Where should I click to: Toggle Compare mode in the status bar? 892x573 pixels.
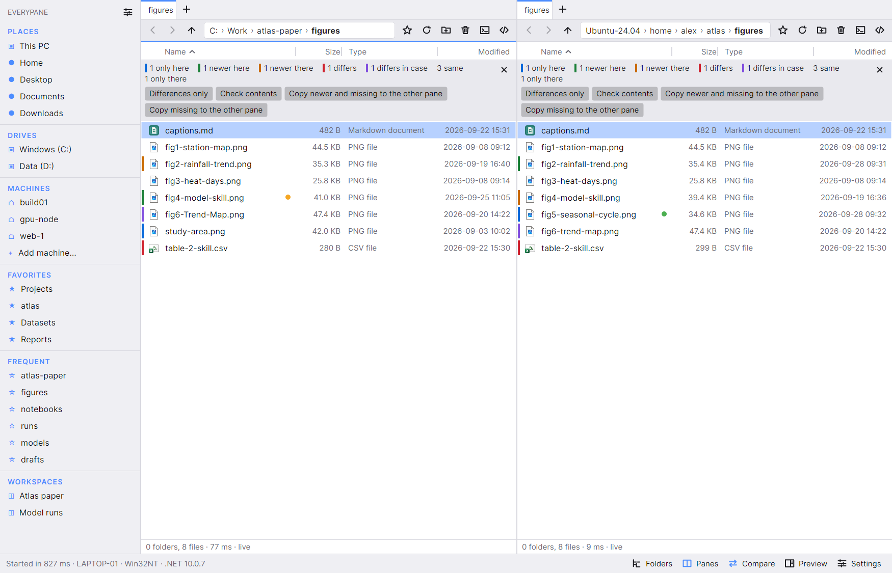click(752, 564)
